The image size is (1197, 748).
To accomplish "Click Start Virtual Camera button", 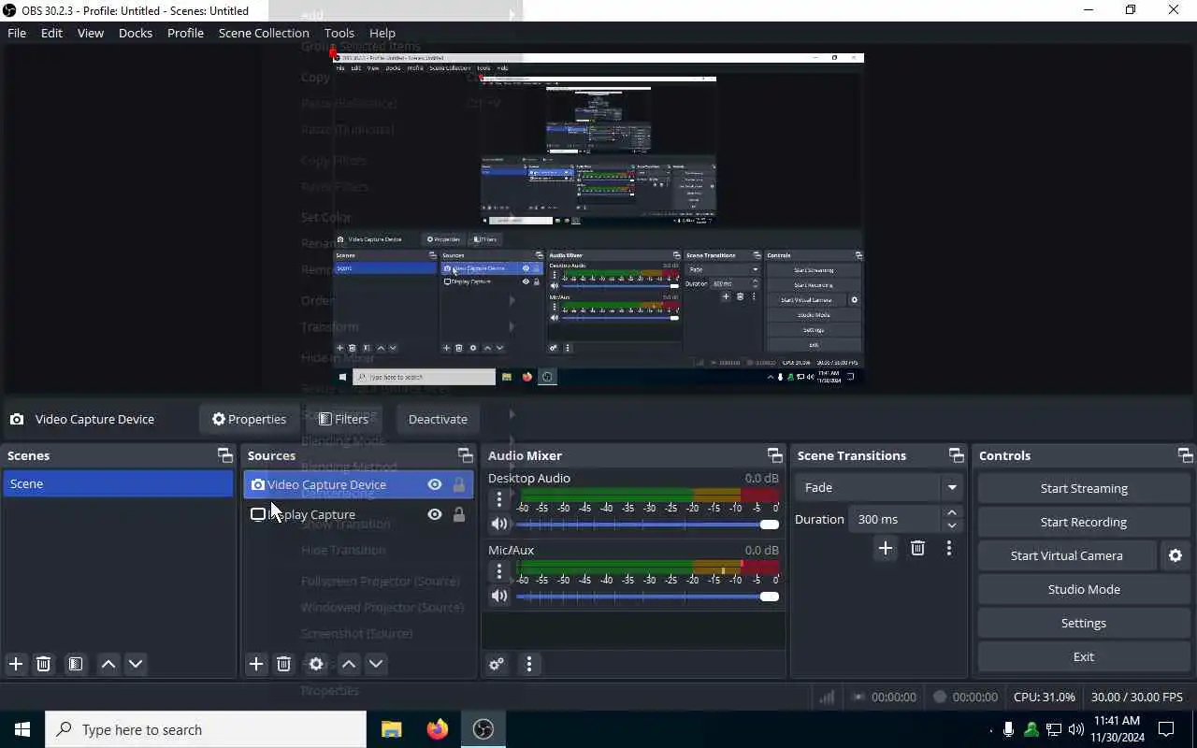I will (1067, 555).
